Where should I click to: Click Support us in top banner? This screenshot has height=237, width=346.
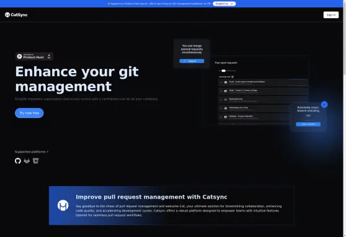pyautogui.click(x=224, y=4)
